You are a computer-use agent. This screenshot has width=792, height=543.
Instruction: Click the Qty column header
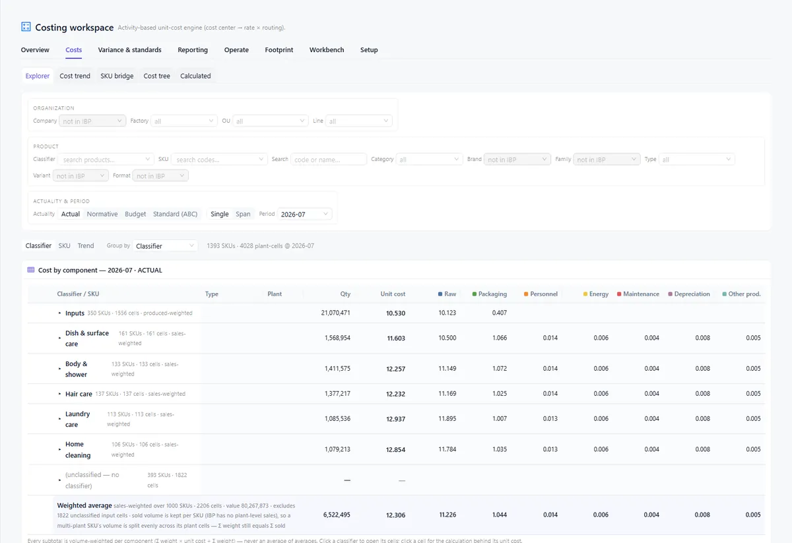(x=345, y=294)
